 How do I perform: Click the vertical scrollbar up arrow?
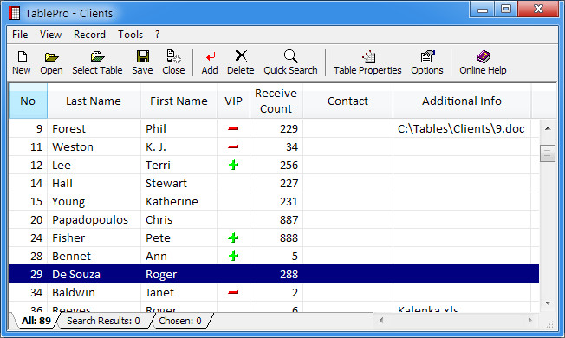(548, 128)
